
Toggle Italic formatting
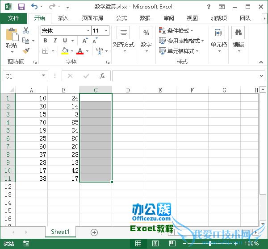[x=54, y=41]
